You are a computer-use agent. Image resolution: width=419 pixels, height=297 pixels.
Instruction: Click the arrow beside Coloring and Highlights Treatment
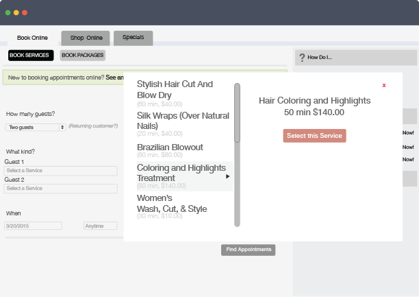point(227,177)
